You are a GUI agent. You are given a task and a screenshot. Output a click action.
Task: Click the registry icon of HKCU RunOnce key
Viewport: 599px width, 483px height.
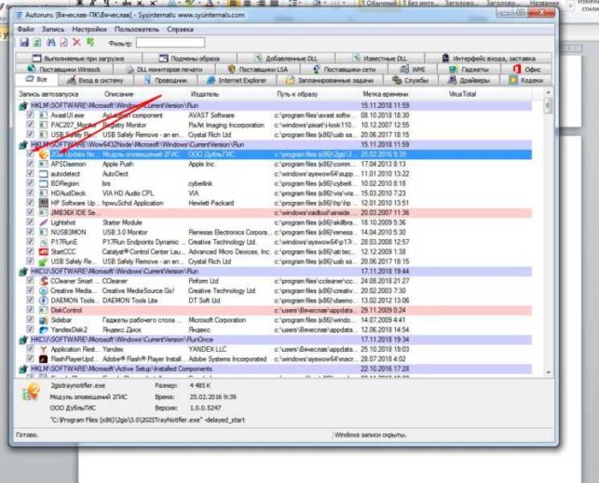coord(23,340)
